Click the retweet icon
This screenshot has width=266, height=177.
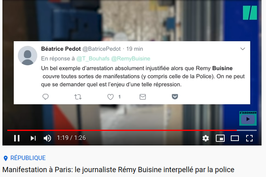tap(78, 97)
